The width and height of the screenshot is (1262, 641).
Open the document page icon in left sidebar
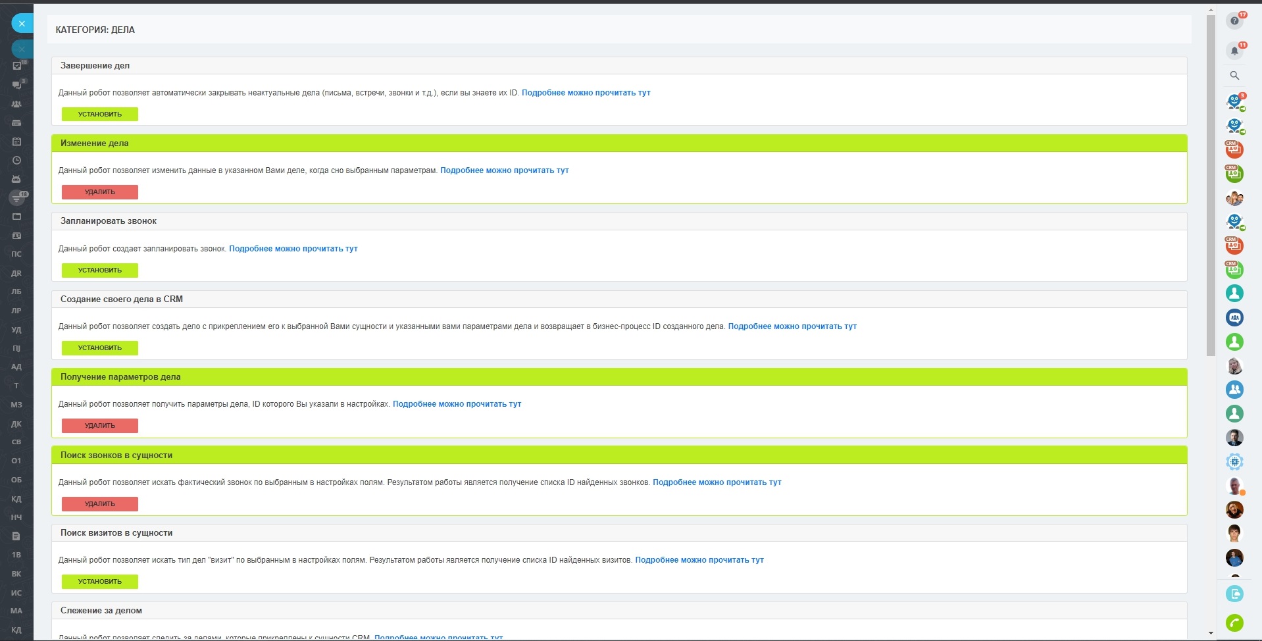(x=17, y=536)
